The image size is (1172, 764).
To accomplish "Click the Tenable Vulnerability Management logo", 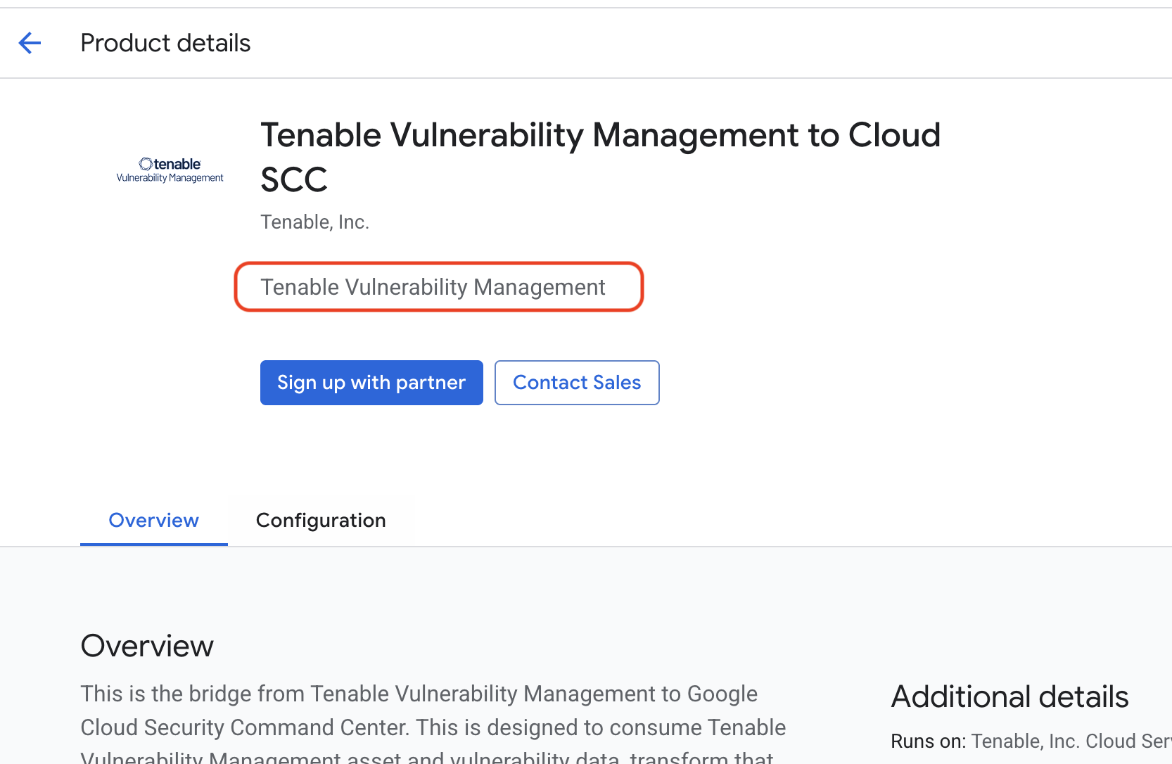I will [x=170, y=170].
